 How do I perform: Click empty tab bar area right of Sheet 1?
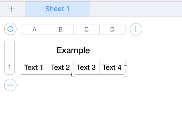coord(135,9)
